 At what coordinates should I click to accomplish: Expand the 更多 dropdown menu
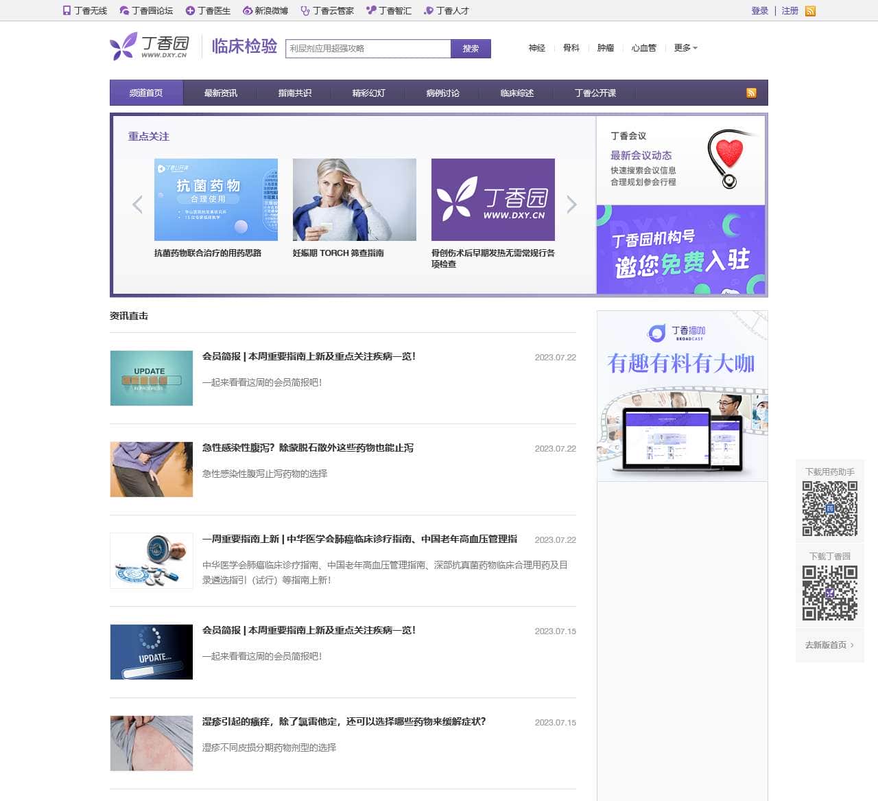[685, 48]
